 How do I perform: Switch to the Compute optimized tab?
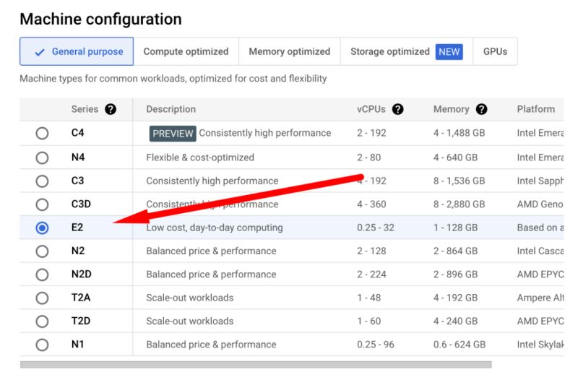point(186,51)
